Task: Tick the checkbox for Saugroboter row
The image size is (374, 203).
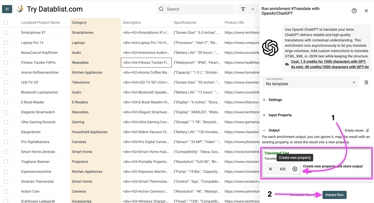Action: [x=6, y=132]
